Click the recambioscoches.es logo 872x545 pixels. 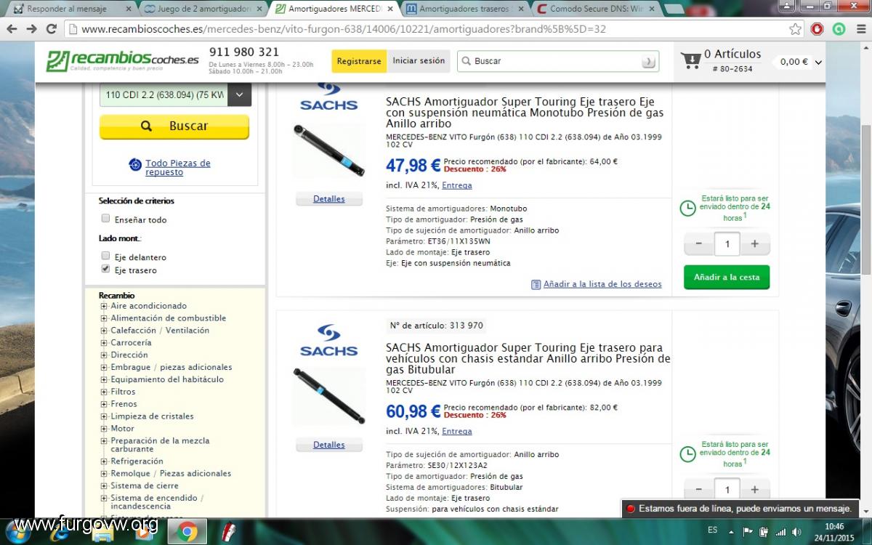tap(122, 61)
